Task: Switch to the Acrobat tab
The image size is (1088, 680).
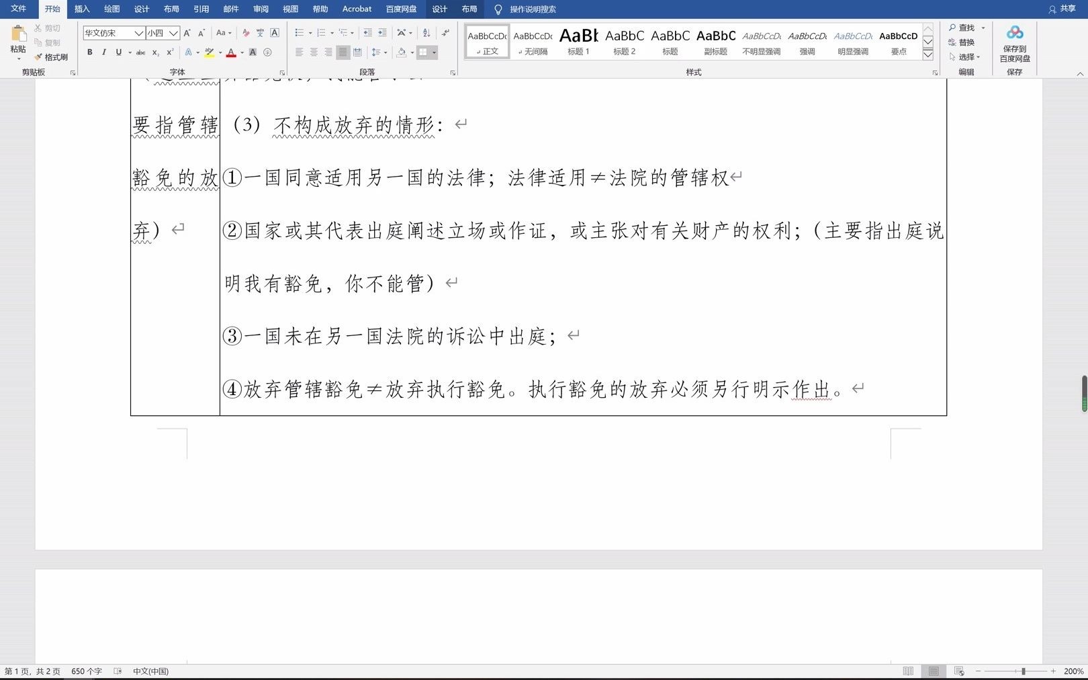Action: tap(357, 9)
